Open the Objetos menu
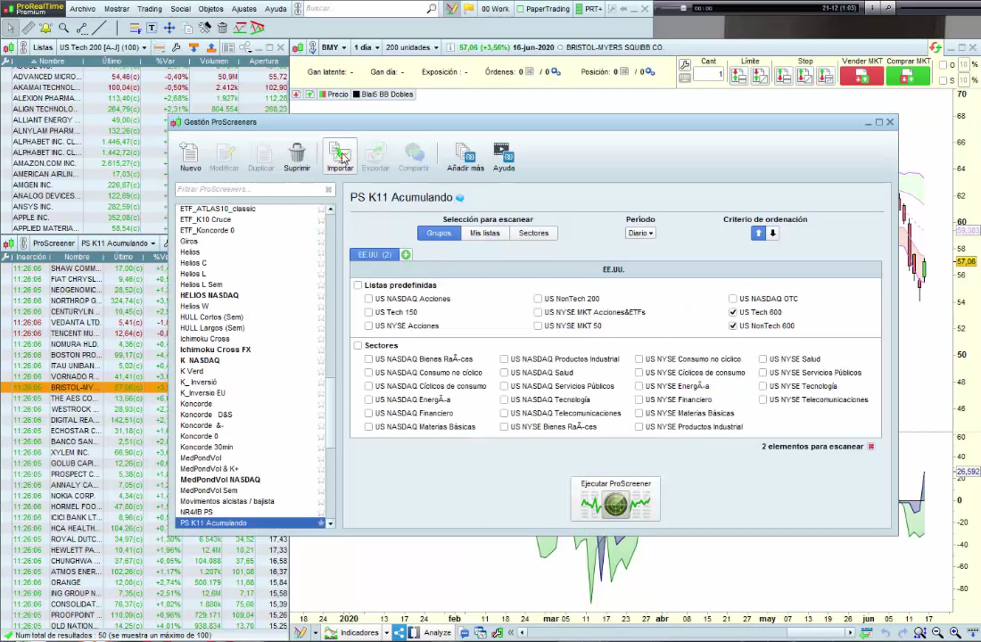This screenshot has width=981, height=642. (211, 9)
